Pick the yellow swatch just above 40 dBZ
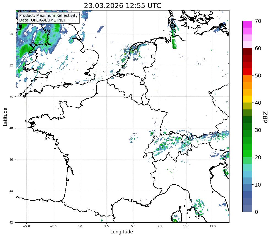The width and height of the screenshot is (271, 237). 247,99
